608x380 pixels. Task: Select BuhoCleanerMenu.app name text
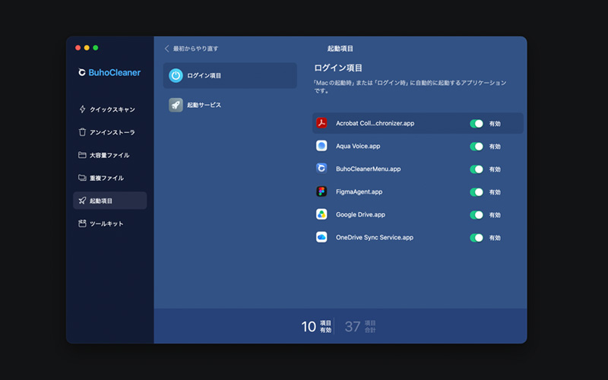point(369,169)
